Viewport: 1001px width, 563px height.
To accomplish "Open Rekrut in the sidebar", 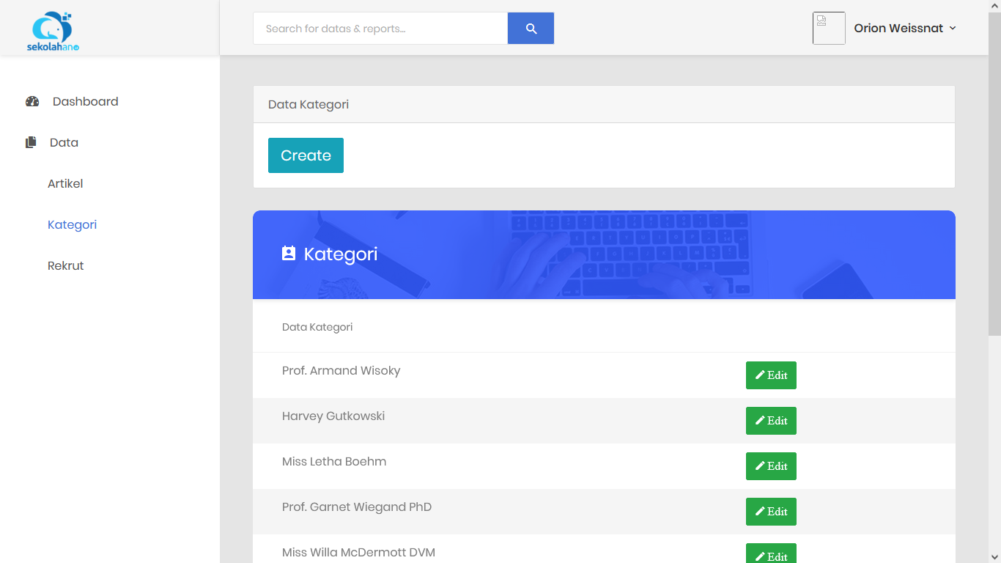I will pos(65,266).
